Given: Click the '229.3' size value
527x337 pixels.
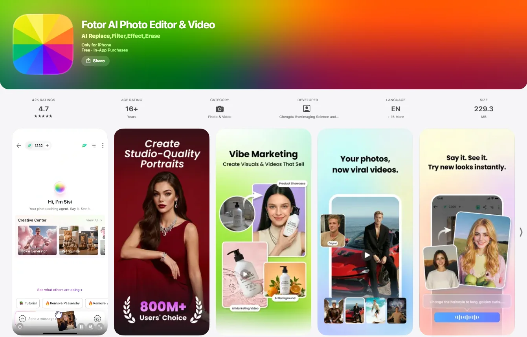Looking at the screenshot, I should click(484, 109).
